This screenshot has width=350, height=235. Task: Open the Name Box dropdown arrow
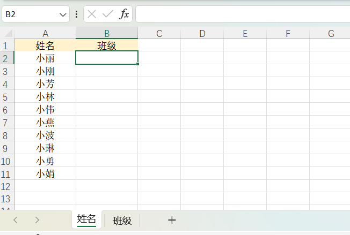pyautogui.click(x=63, y=14)
